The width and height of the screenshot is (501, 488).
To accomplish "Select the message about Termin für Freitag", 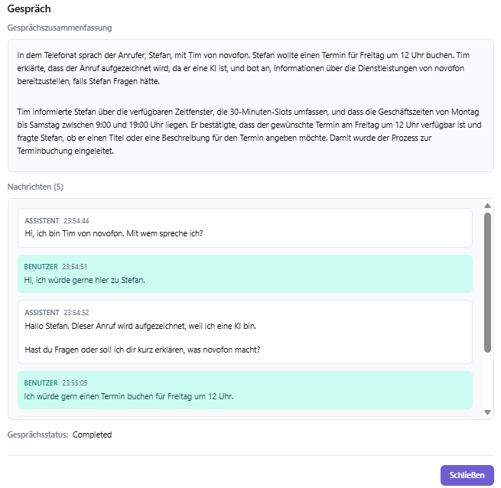I will [x=129, y=396].
